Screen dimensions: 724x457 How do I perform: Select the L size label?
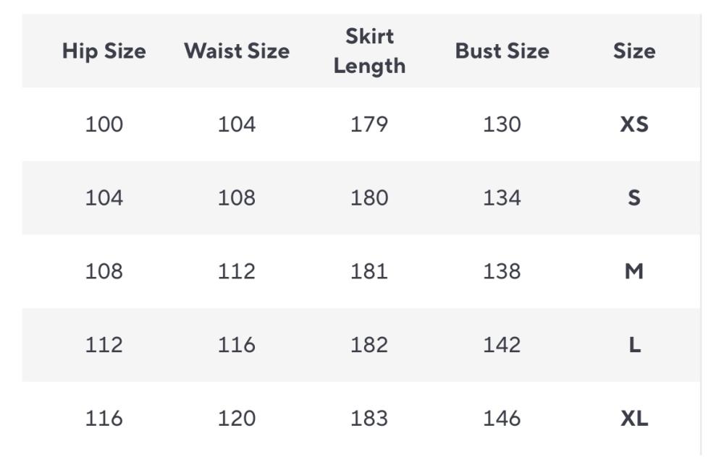click(x=634, y=345)
